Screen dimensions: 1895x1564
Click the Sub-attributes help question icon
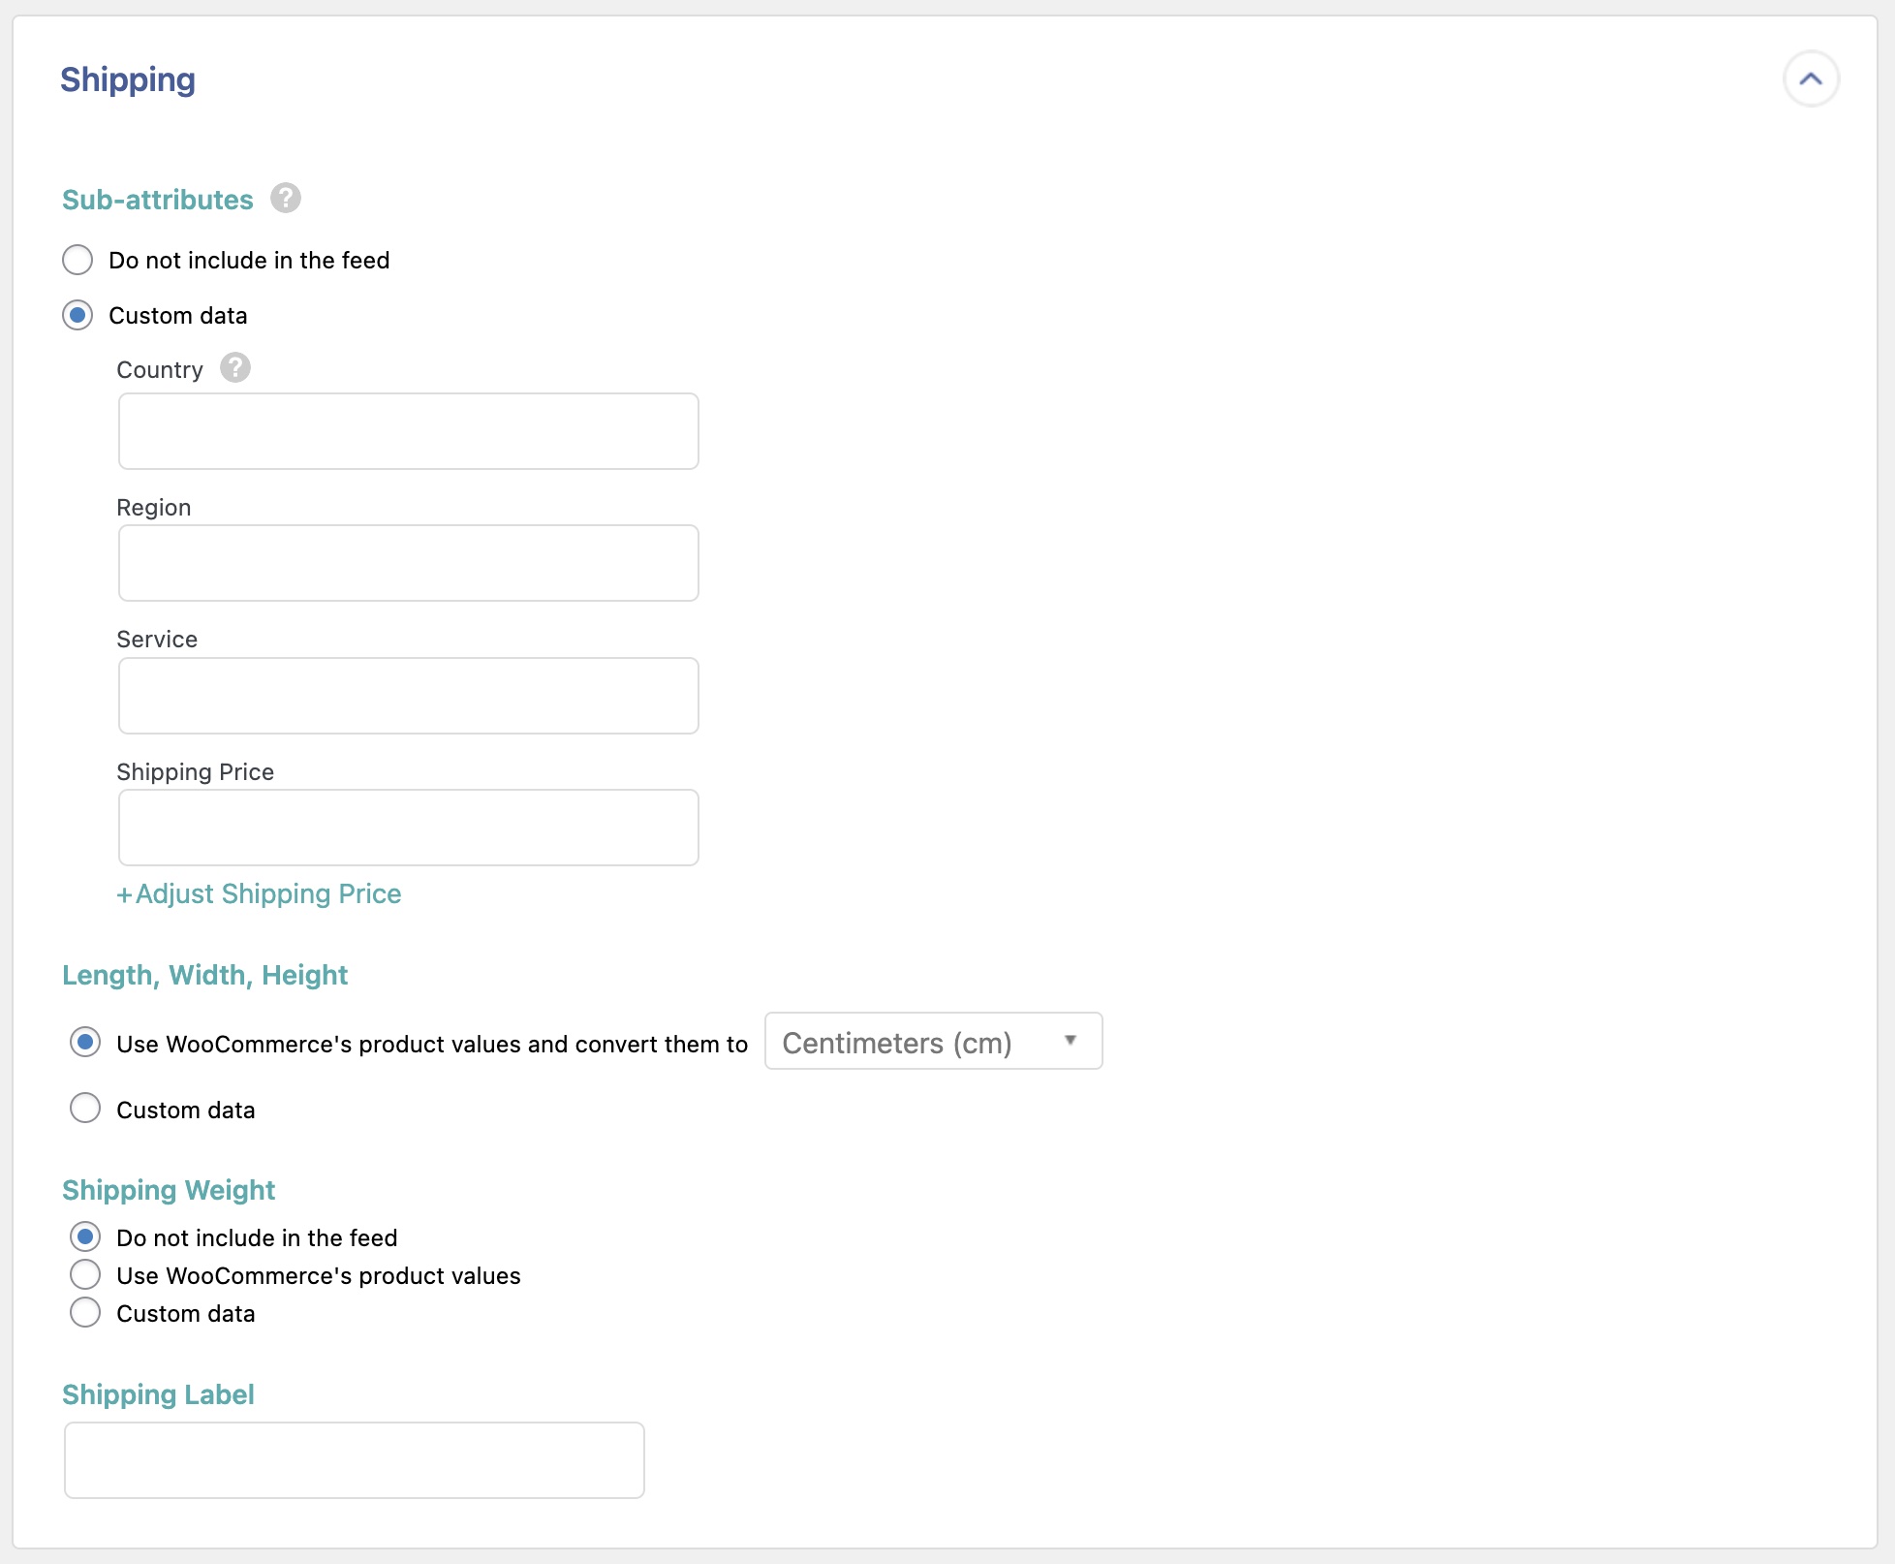285,199
